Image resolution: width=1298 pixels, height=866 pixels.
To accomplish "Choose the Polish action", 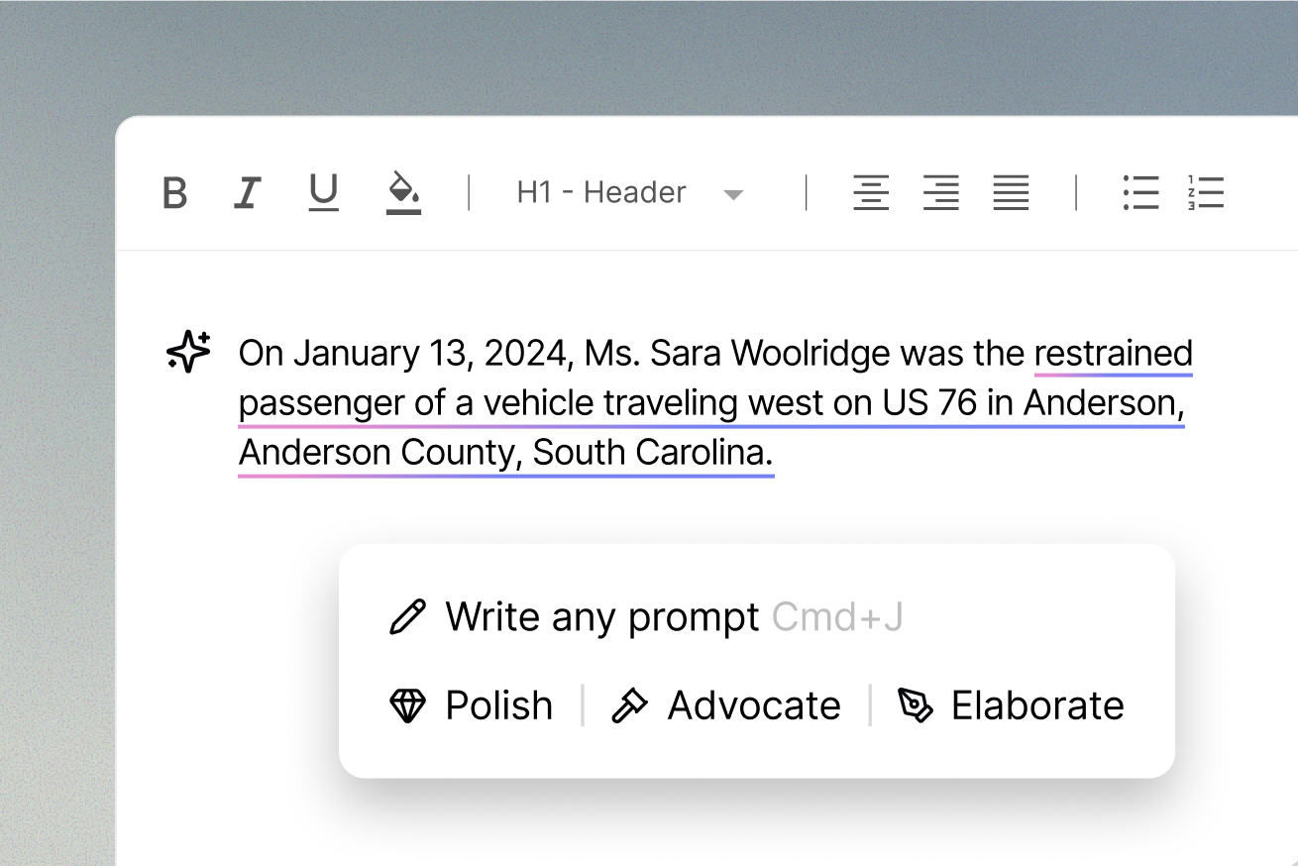I will [x=472, y=705].
